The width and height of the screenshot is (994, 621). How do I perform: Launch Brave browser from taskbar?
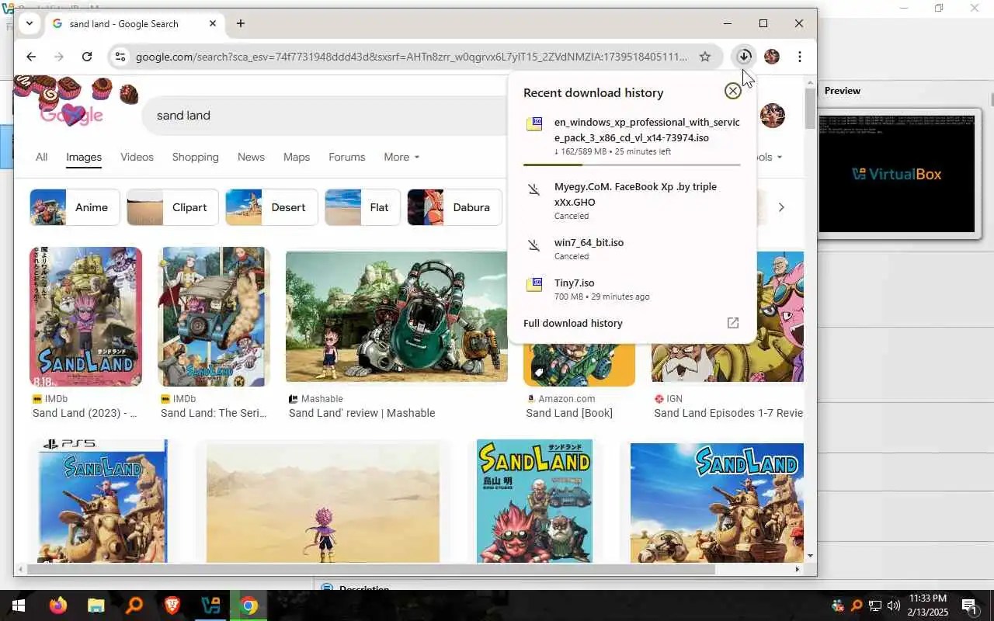click(x=172, y=605)
